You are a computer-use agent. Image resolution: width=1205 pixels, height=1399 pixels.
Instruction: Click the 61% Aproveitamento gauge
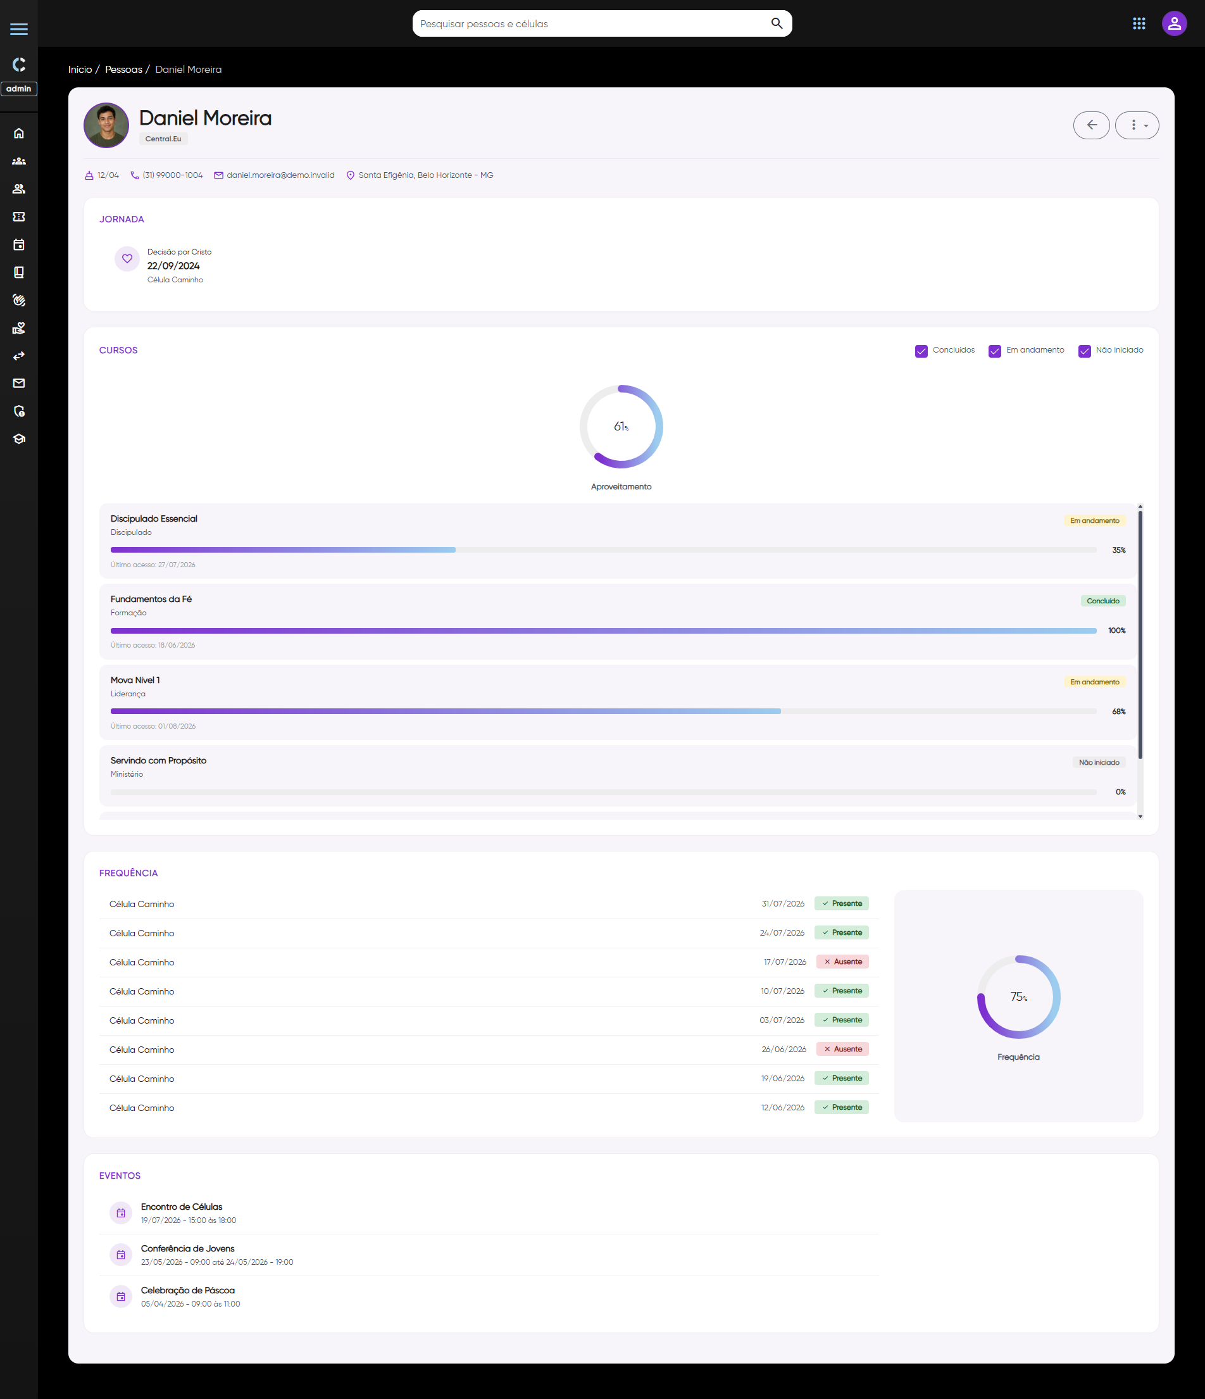[x=621, y=427]
